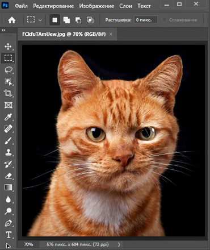This screenshot has height=250, width=210.
Task: Expand the tools panel with double arrows
Action: (3, 30)
